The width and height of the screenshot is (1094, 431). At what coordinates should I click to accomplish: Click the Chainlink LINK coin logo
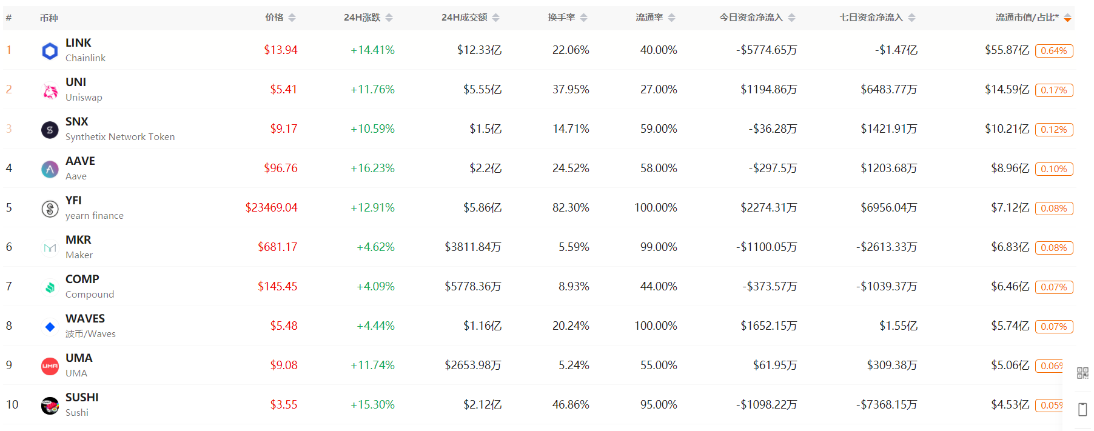pyautogui.click(x=50, y=51)
